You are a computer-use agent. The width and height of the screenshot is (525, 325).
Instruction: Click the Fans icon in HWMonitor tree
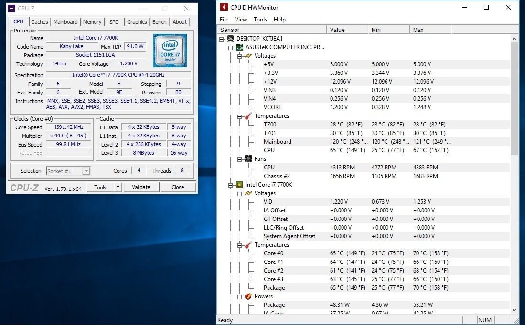point(248,159)
